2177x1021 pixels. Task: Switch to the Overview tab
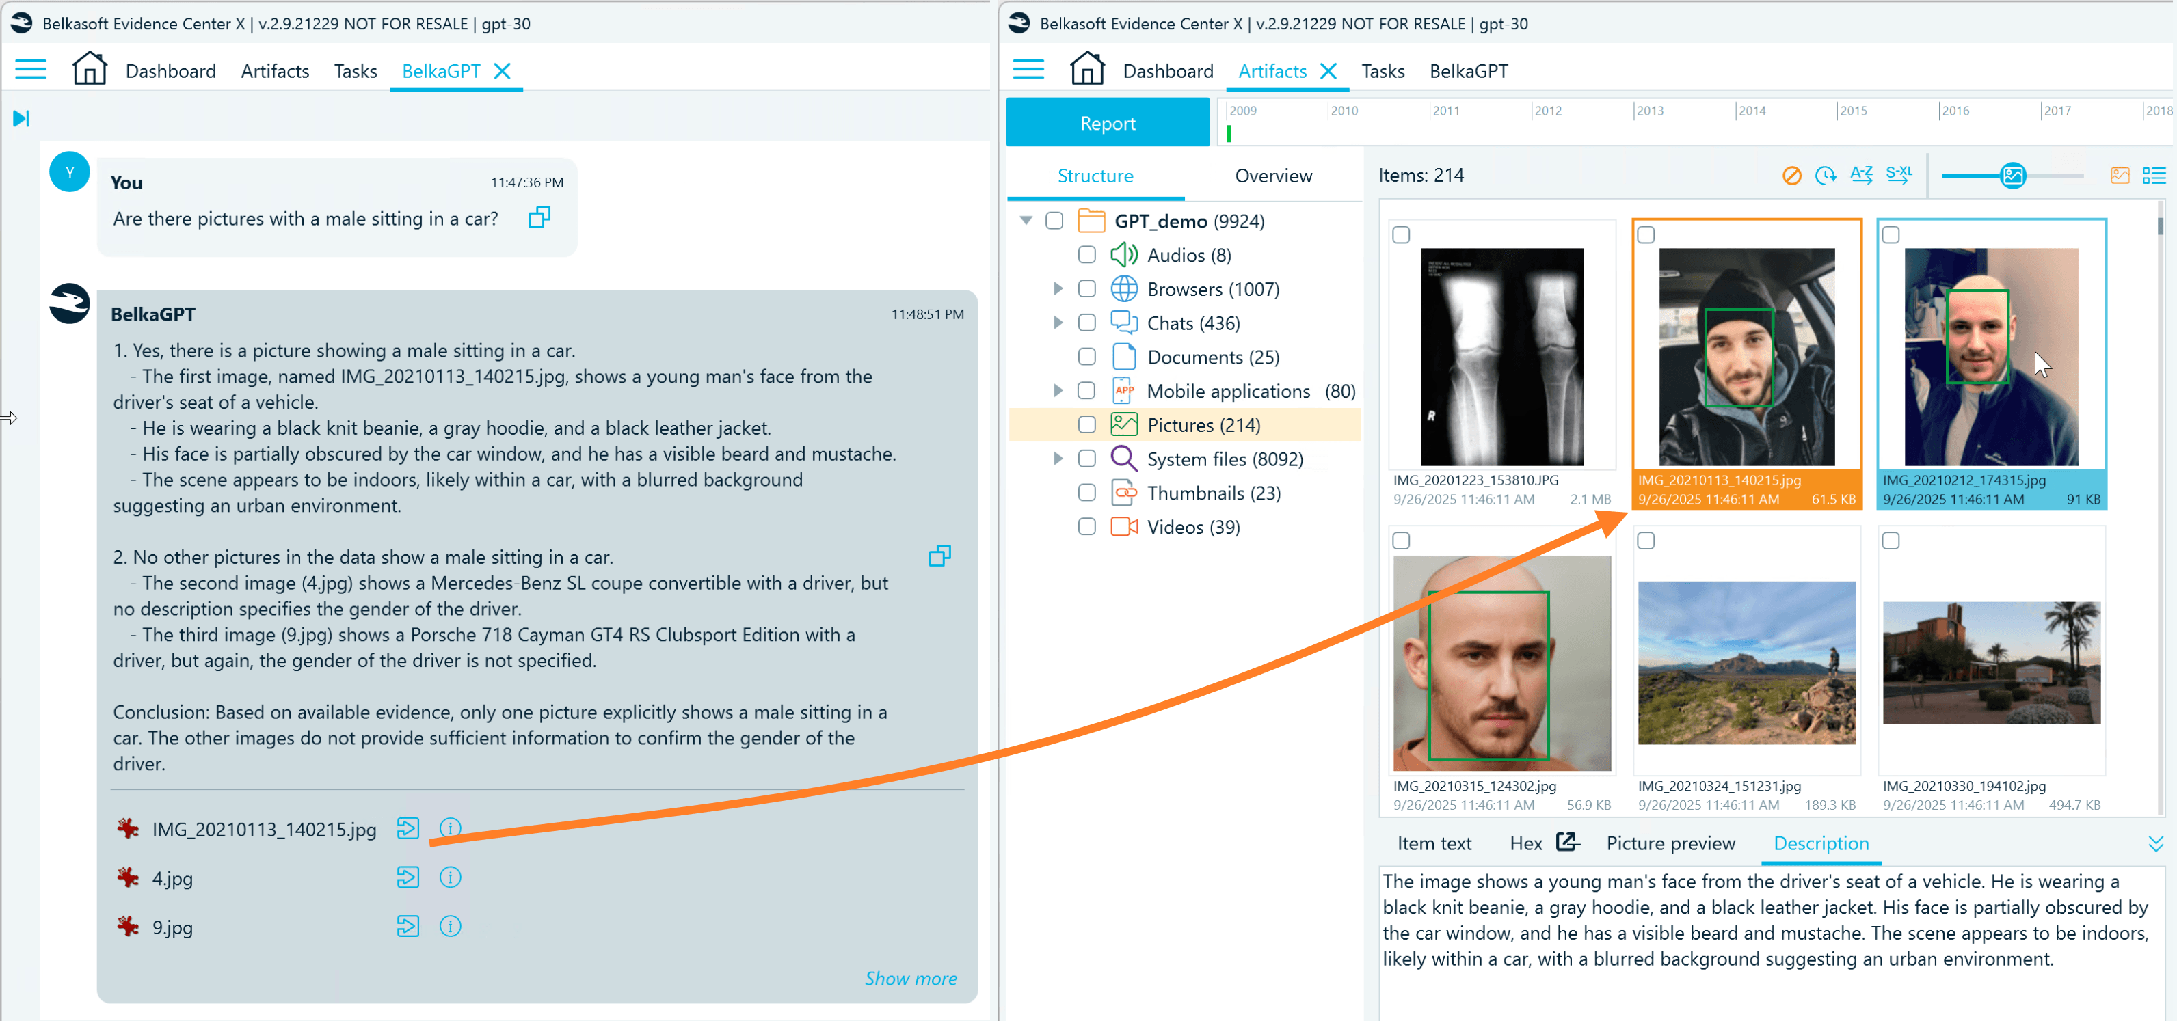coord(1274,176)
